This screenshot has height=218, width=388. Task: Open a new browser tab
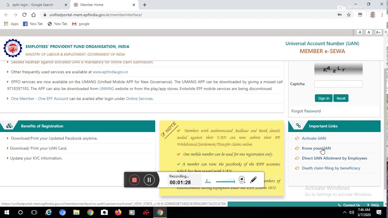pos(145,5)
